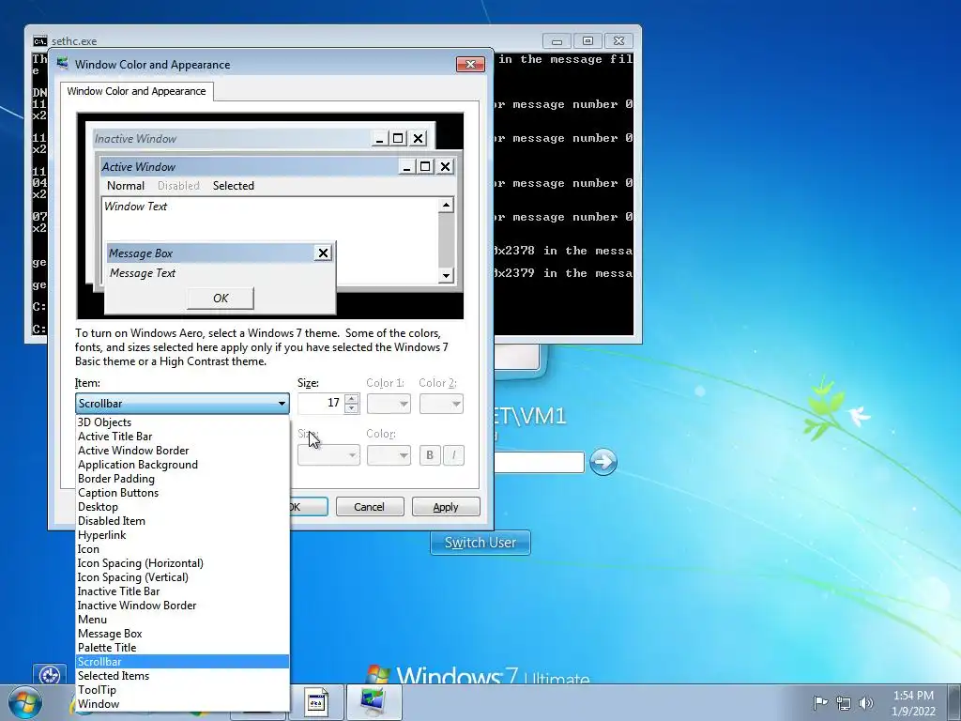
Task: Select Border Padding list entry
Action: 182,479
